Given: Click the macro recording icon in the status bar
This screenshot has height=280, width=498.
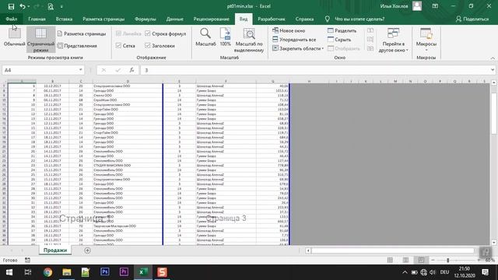Looking at the screenshot, I should 28,261.
